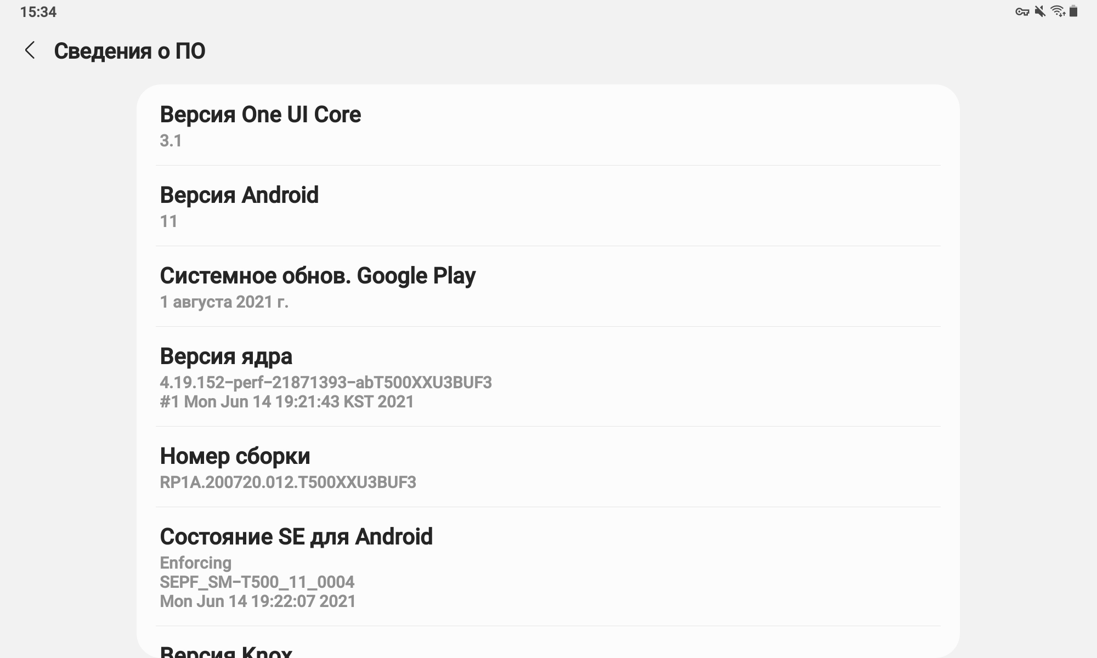
Task: Open Состояние SE для Android entry
Action: pyautogui.click(x=548, y=566)
